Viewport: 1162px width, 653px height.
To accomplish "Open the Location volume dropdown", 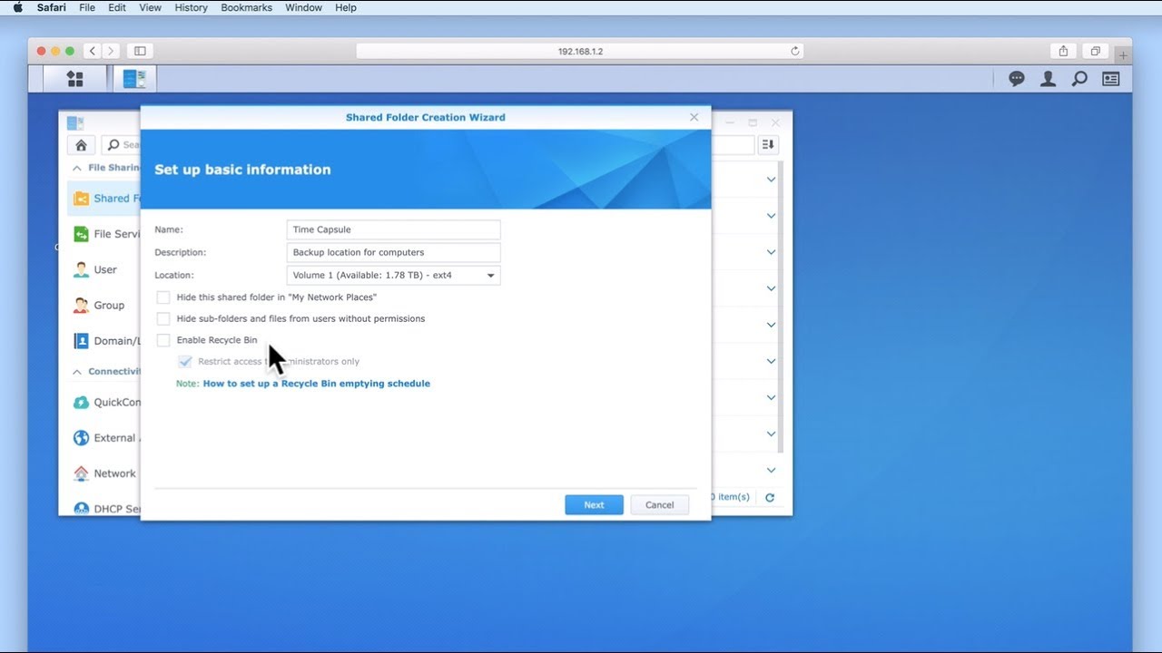I will [393, 275].
